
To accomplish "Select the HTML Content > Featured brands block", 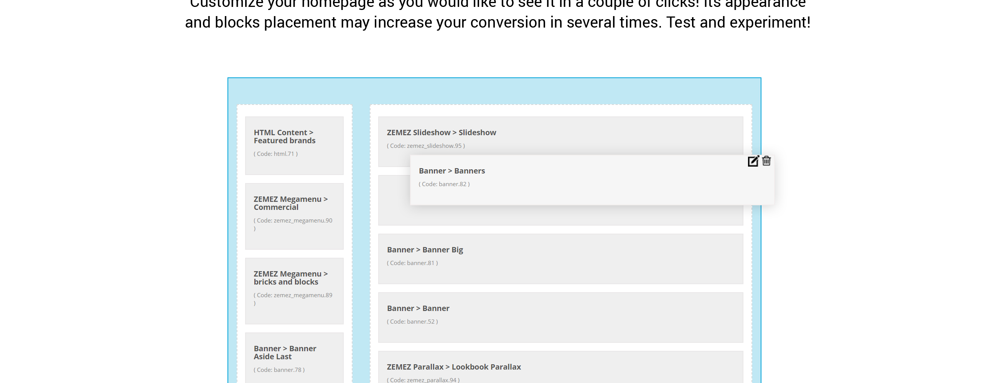I will 294,146.
